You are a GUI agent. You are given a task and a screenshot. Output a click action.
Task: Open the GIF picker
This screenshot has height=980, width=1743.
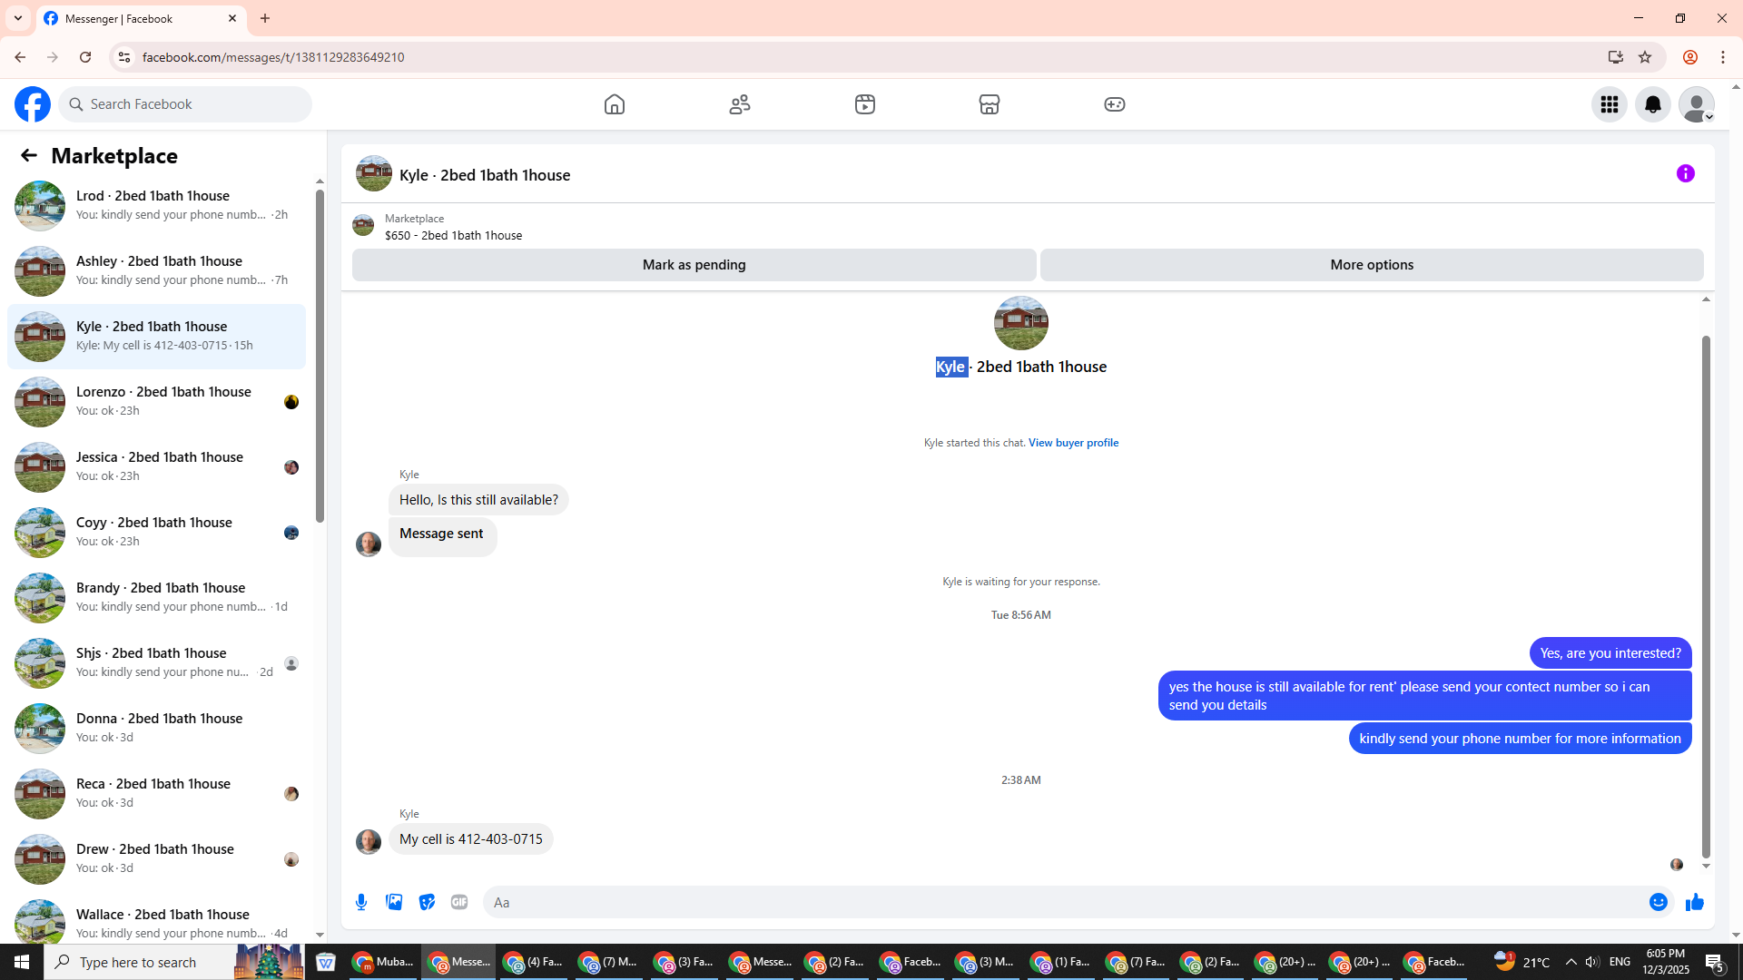459,902
